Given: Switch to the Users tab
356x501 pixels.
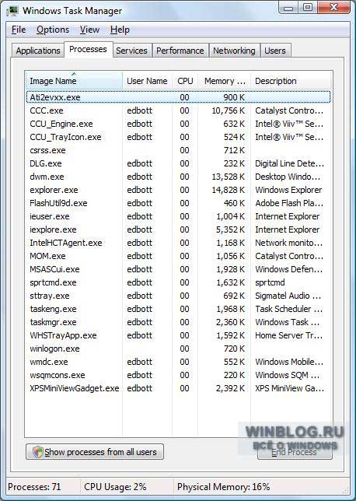Looking at the screenshot, I should tap(275, 51).
